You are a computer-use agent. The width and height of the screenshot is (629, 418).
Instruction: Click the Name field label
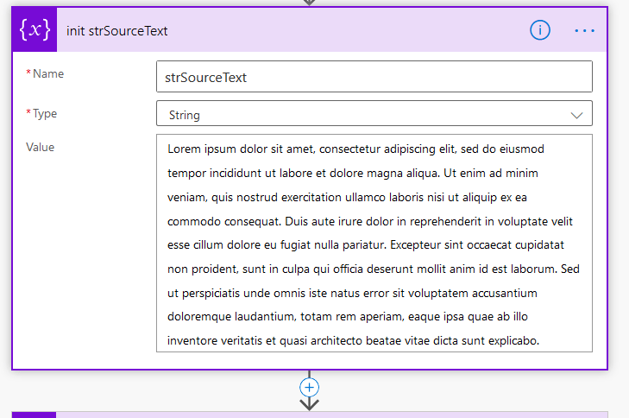pyautogui.click(x=48, y=74)
